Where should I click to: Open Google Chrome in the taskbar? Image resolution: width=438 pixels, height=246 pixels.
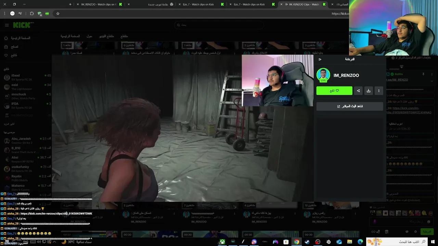pos(296,242)
